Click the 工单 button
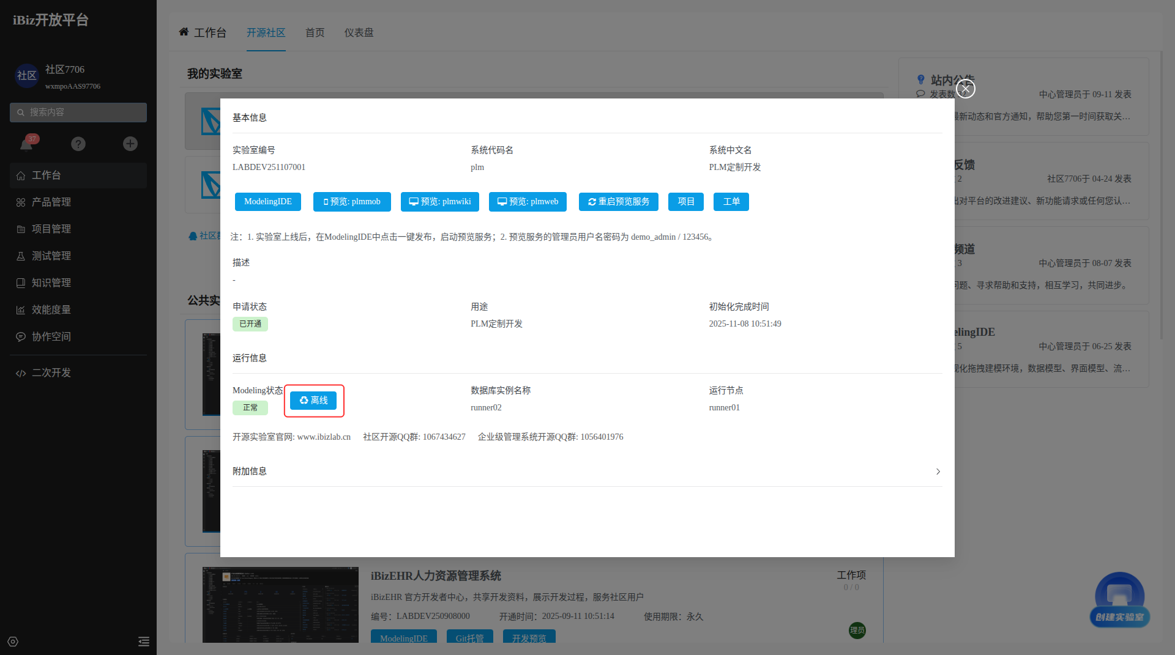Viewport: 1175px width, 655px height. tap(731, 202)
